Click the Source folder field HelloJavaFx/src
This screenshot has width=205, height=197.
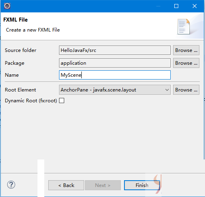point(115,50)
